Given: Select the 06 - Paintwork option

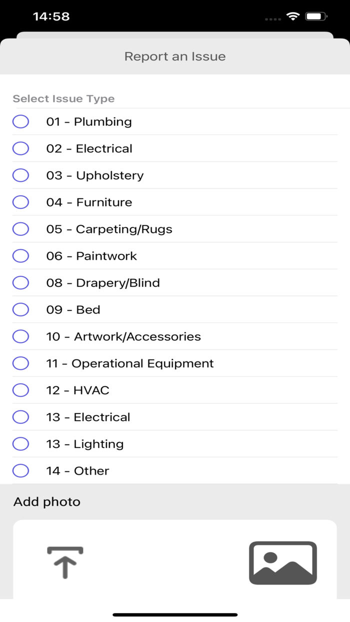Looking at the screenshot, I should pos(20,255).
